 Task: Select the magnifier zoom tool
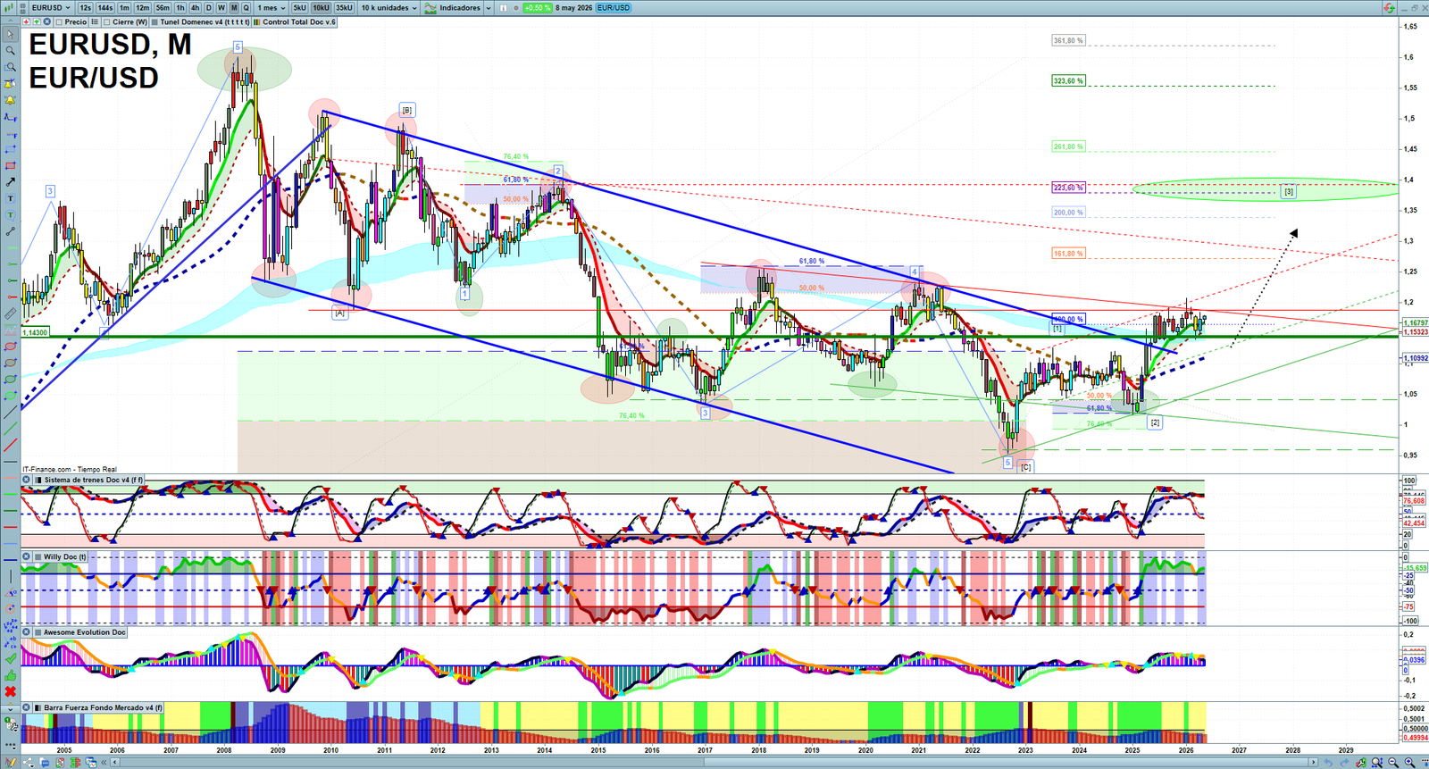(11, 50)
